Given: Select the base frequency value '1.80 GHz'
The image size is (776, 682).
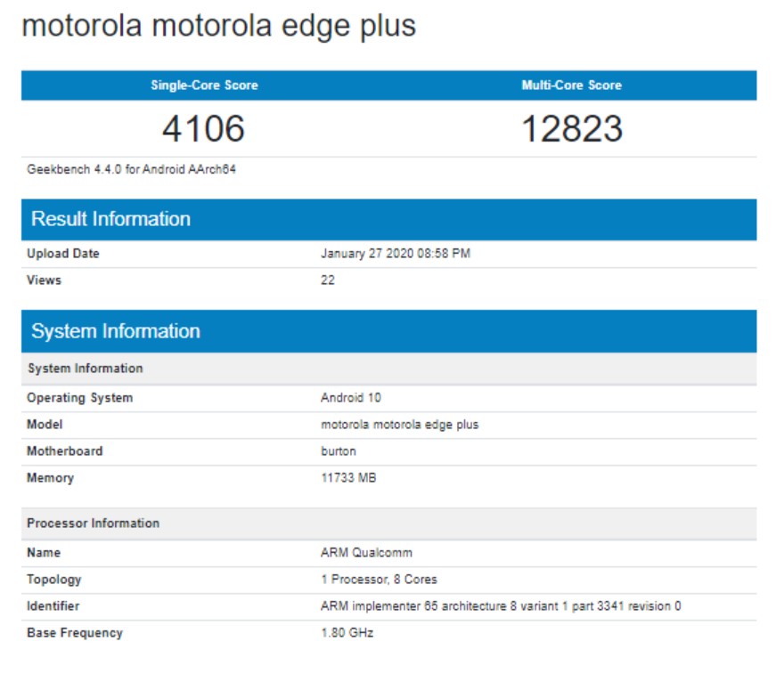Looking at the screenshot, I should tap(347, 633).
